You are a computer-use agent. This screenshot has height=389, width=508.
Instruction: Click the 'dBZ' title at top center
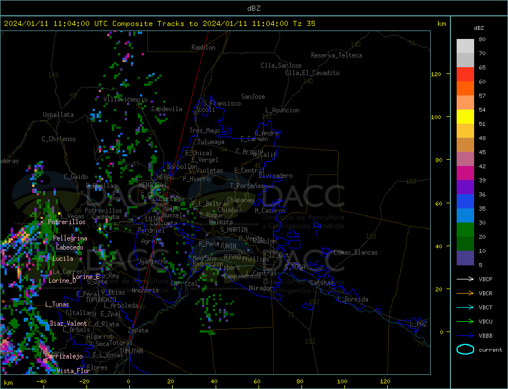tap(253, 8)
